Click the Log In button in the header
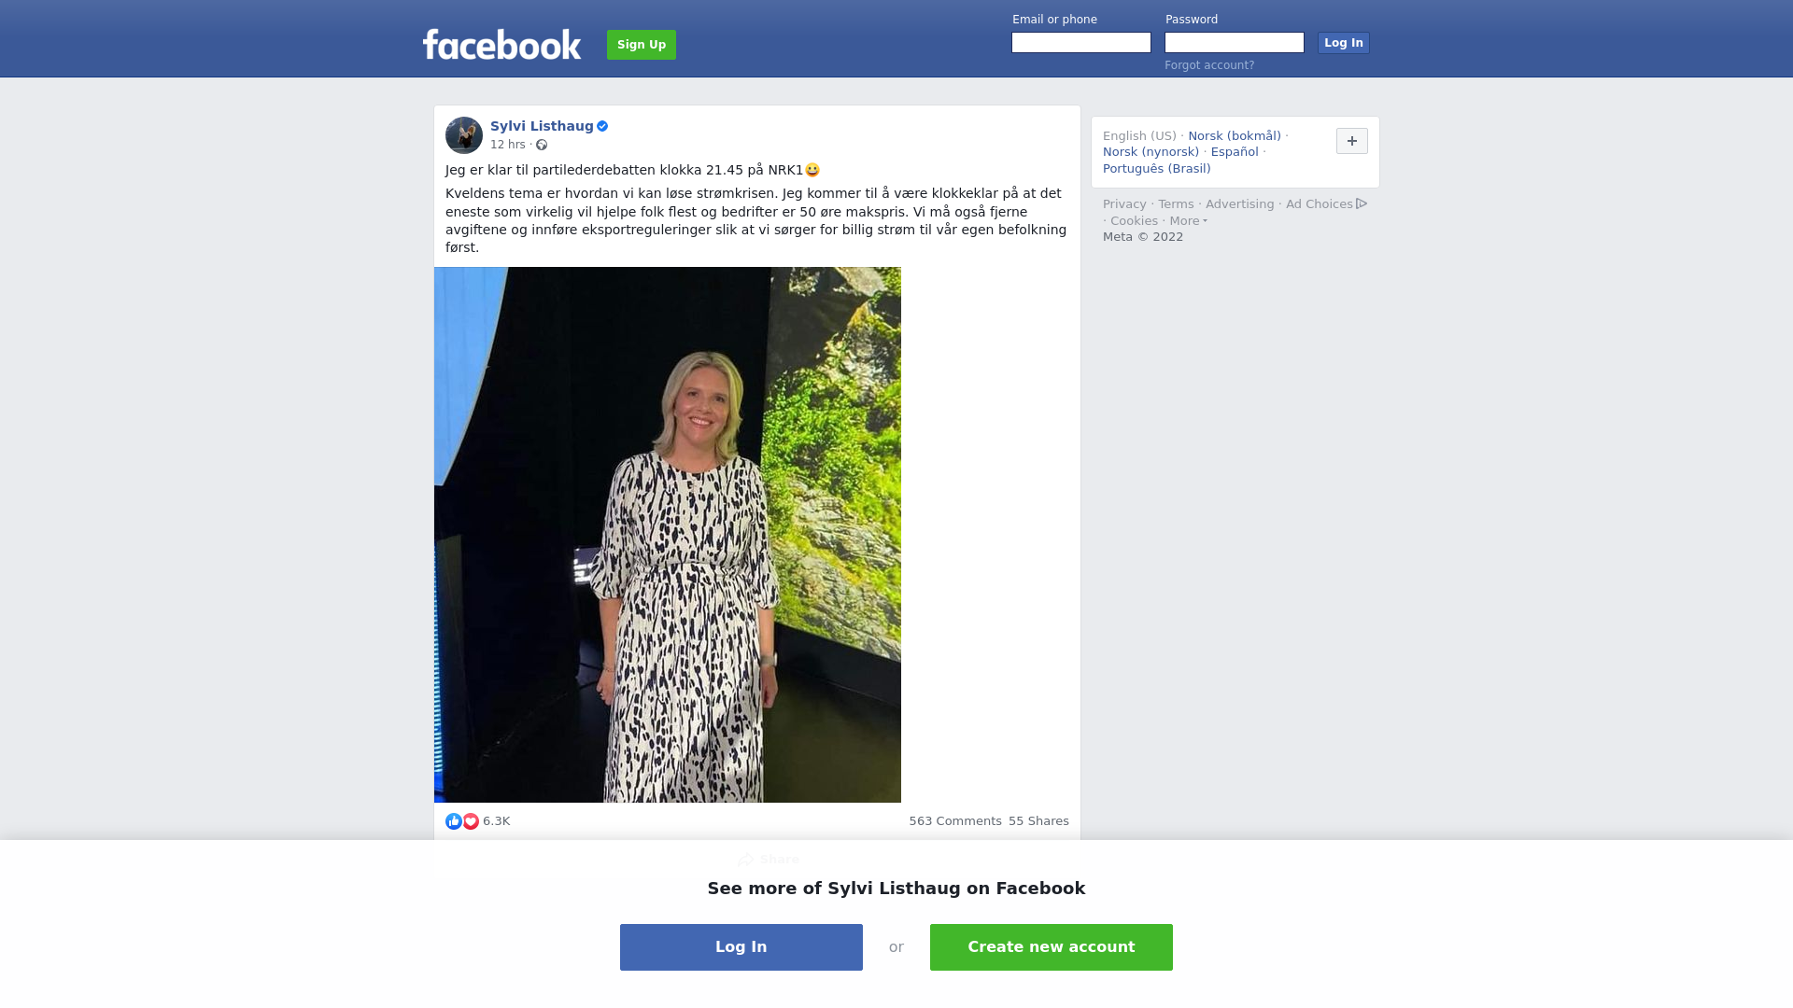 pyautogui.click(x=1344, y=43)
